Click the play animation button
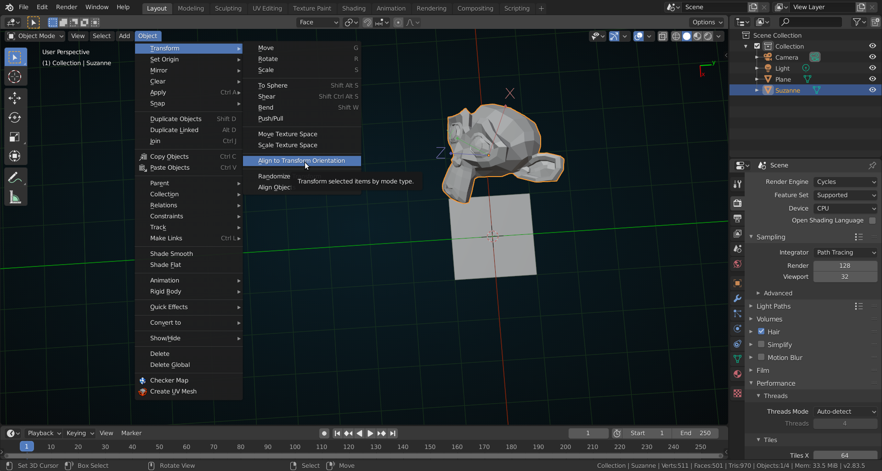 370,433
